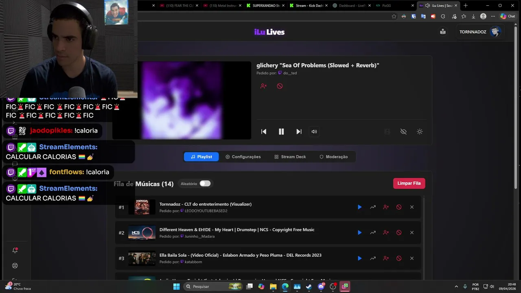This screenshot has width=521, height=293.
Task: Switch to the Stream Deck tab
Action: [x=290, y=157]
